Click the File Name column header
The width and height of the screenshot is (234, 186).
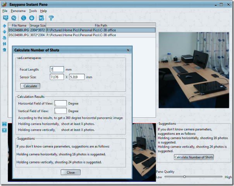click(x=19, y=26)
